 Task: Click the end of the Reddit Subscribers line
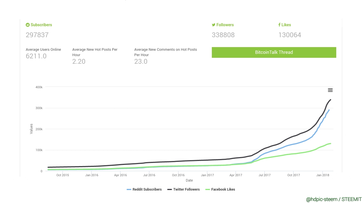coord(329,110)
